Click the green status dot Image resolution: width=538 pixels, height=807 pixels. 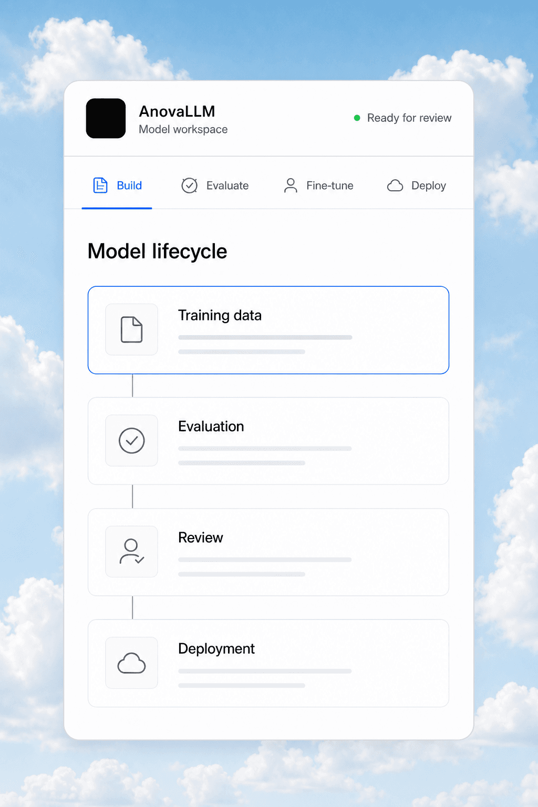(x=357, y=118)
